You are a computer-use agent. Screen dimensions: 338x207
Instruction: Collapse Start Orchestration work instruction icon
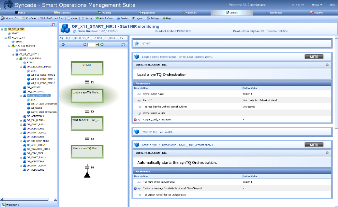click(327, 153)
